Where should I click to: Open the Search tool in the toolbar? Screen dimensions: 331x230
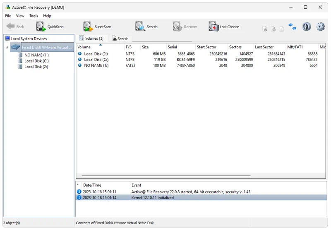coord(146,27)
